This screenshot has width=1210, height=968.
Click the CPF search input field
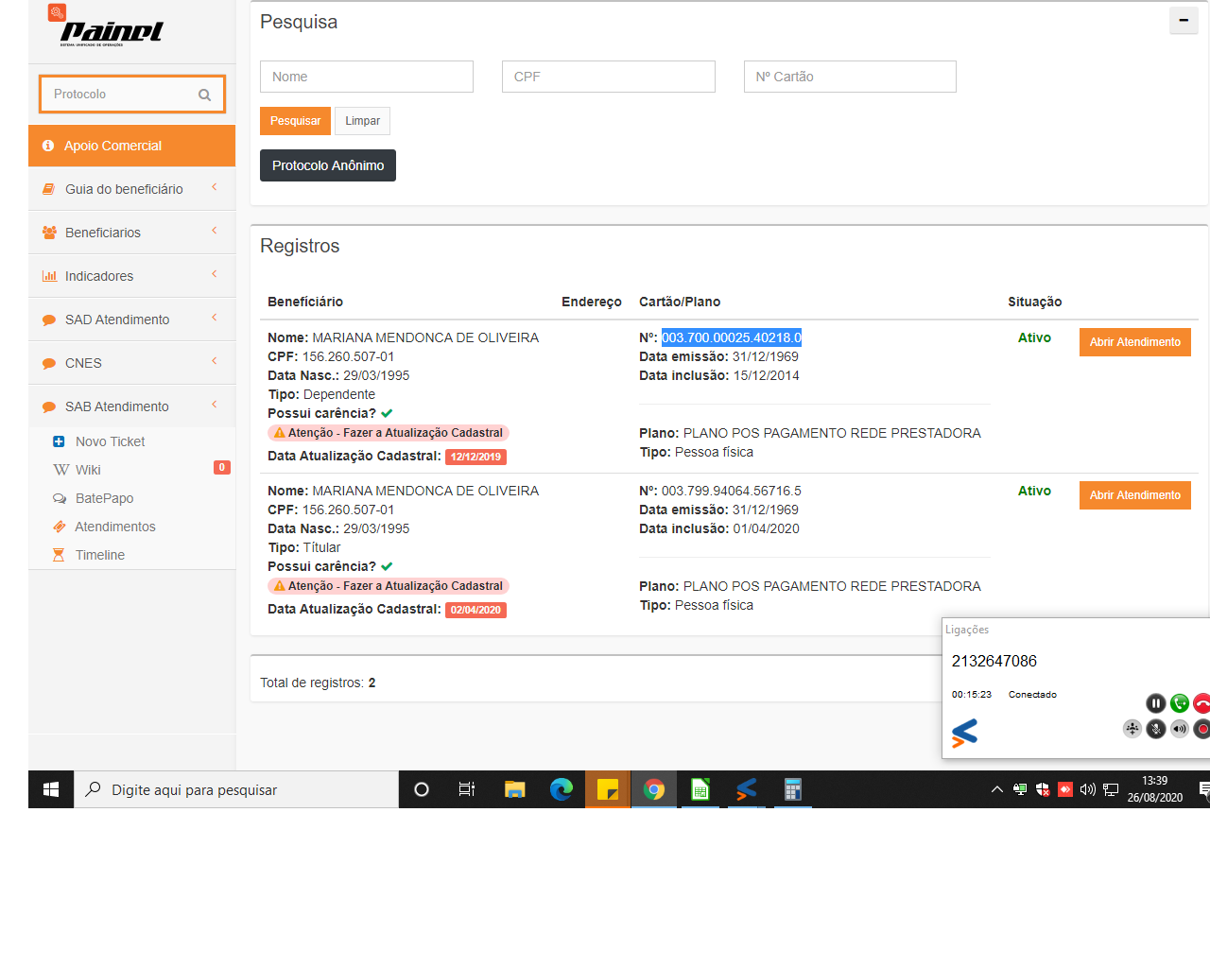(608, 77)
